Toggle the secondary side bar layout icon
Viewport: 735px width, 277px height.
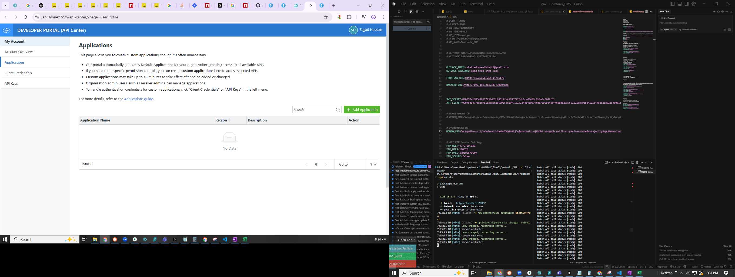[686, 4]
